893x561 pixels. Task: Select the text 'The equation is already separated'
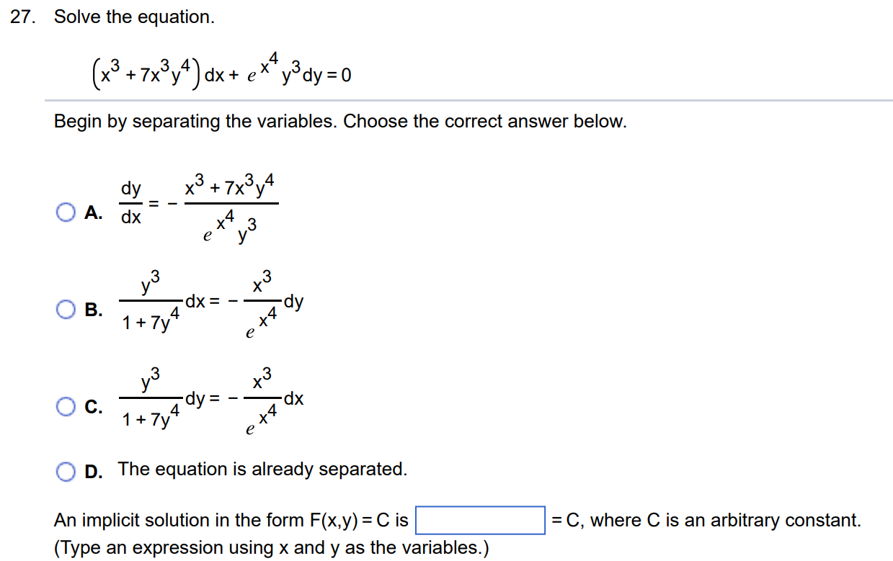click(263, 469)
